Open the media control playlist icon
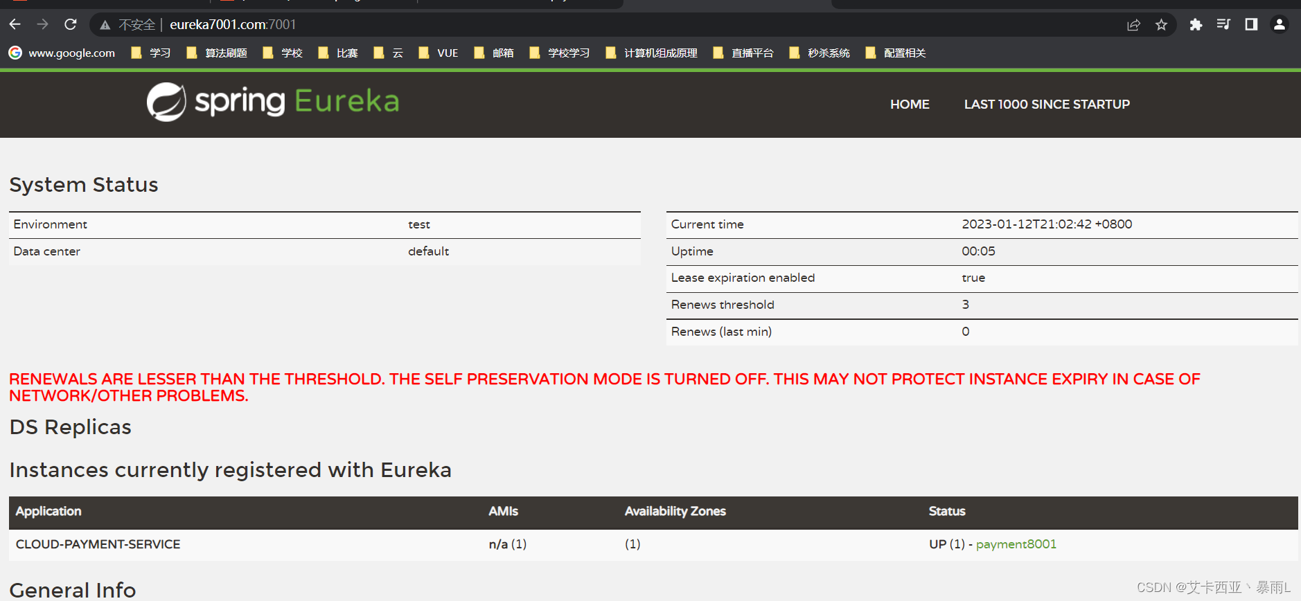 coord(1223,25)
